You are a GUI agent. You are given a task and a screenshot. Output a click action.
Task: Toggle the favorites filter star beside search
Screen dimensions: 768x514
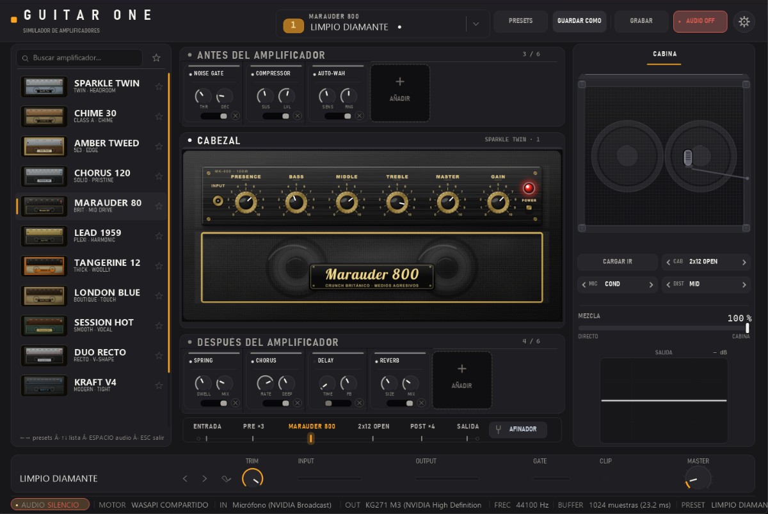tap(156, 58)
